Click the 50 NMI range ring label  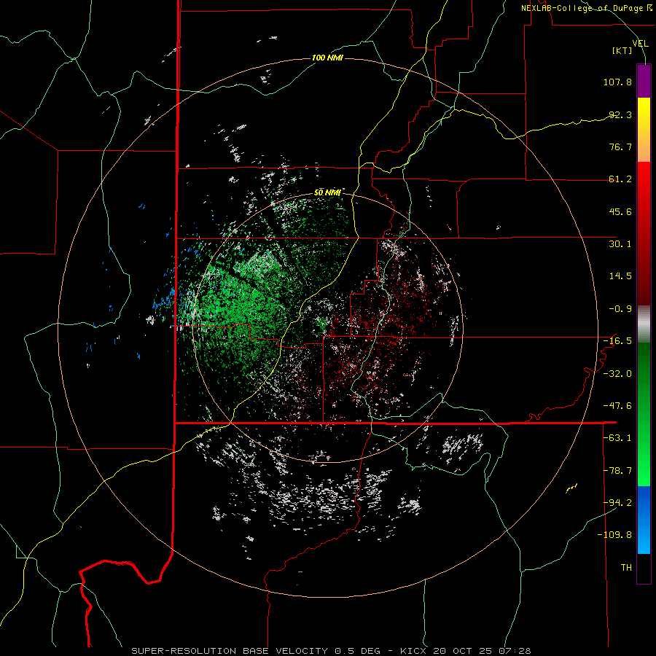pyautogui.click(x=327, y=193)
